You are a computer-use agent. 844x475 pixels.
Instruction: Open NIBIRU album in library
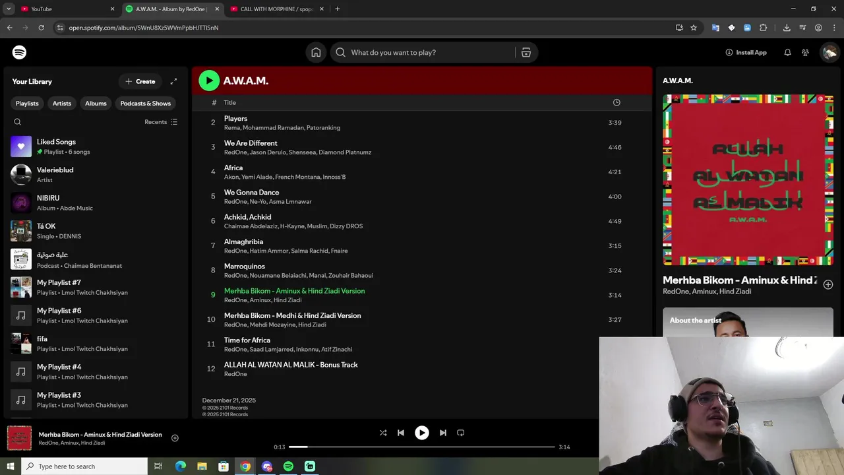tap(96, 203)
